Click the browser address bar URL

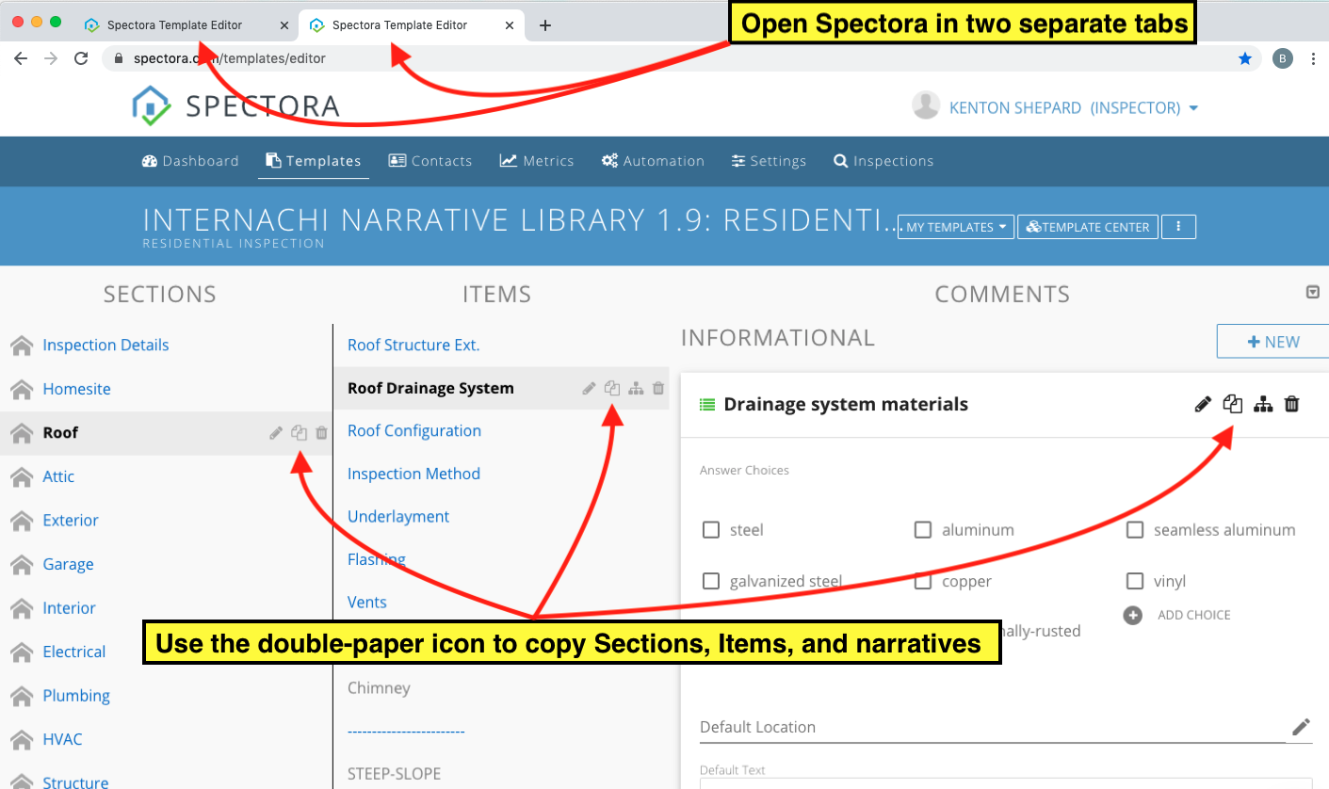229,58
